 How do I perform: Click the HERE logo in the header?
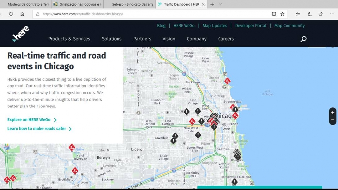pos(20,34)
